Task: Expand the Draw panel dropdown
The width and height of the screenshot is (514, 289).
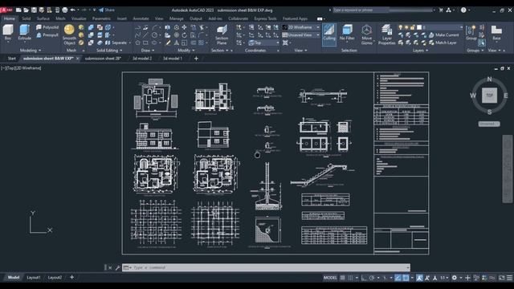Action: point(148,51)
